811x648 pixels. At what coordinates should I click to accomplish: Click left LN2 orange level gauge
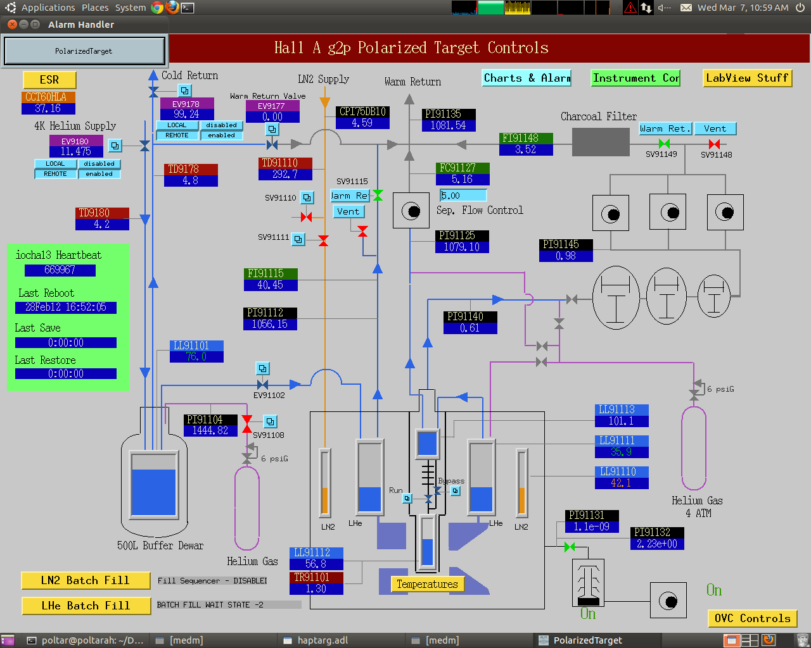325,482
